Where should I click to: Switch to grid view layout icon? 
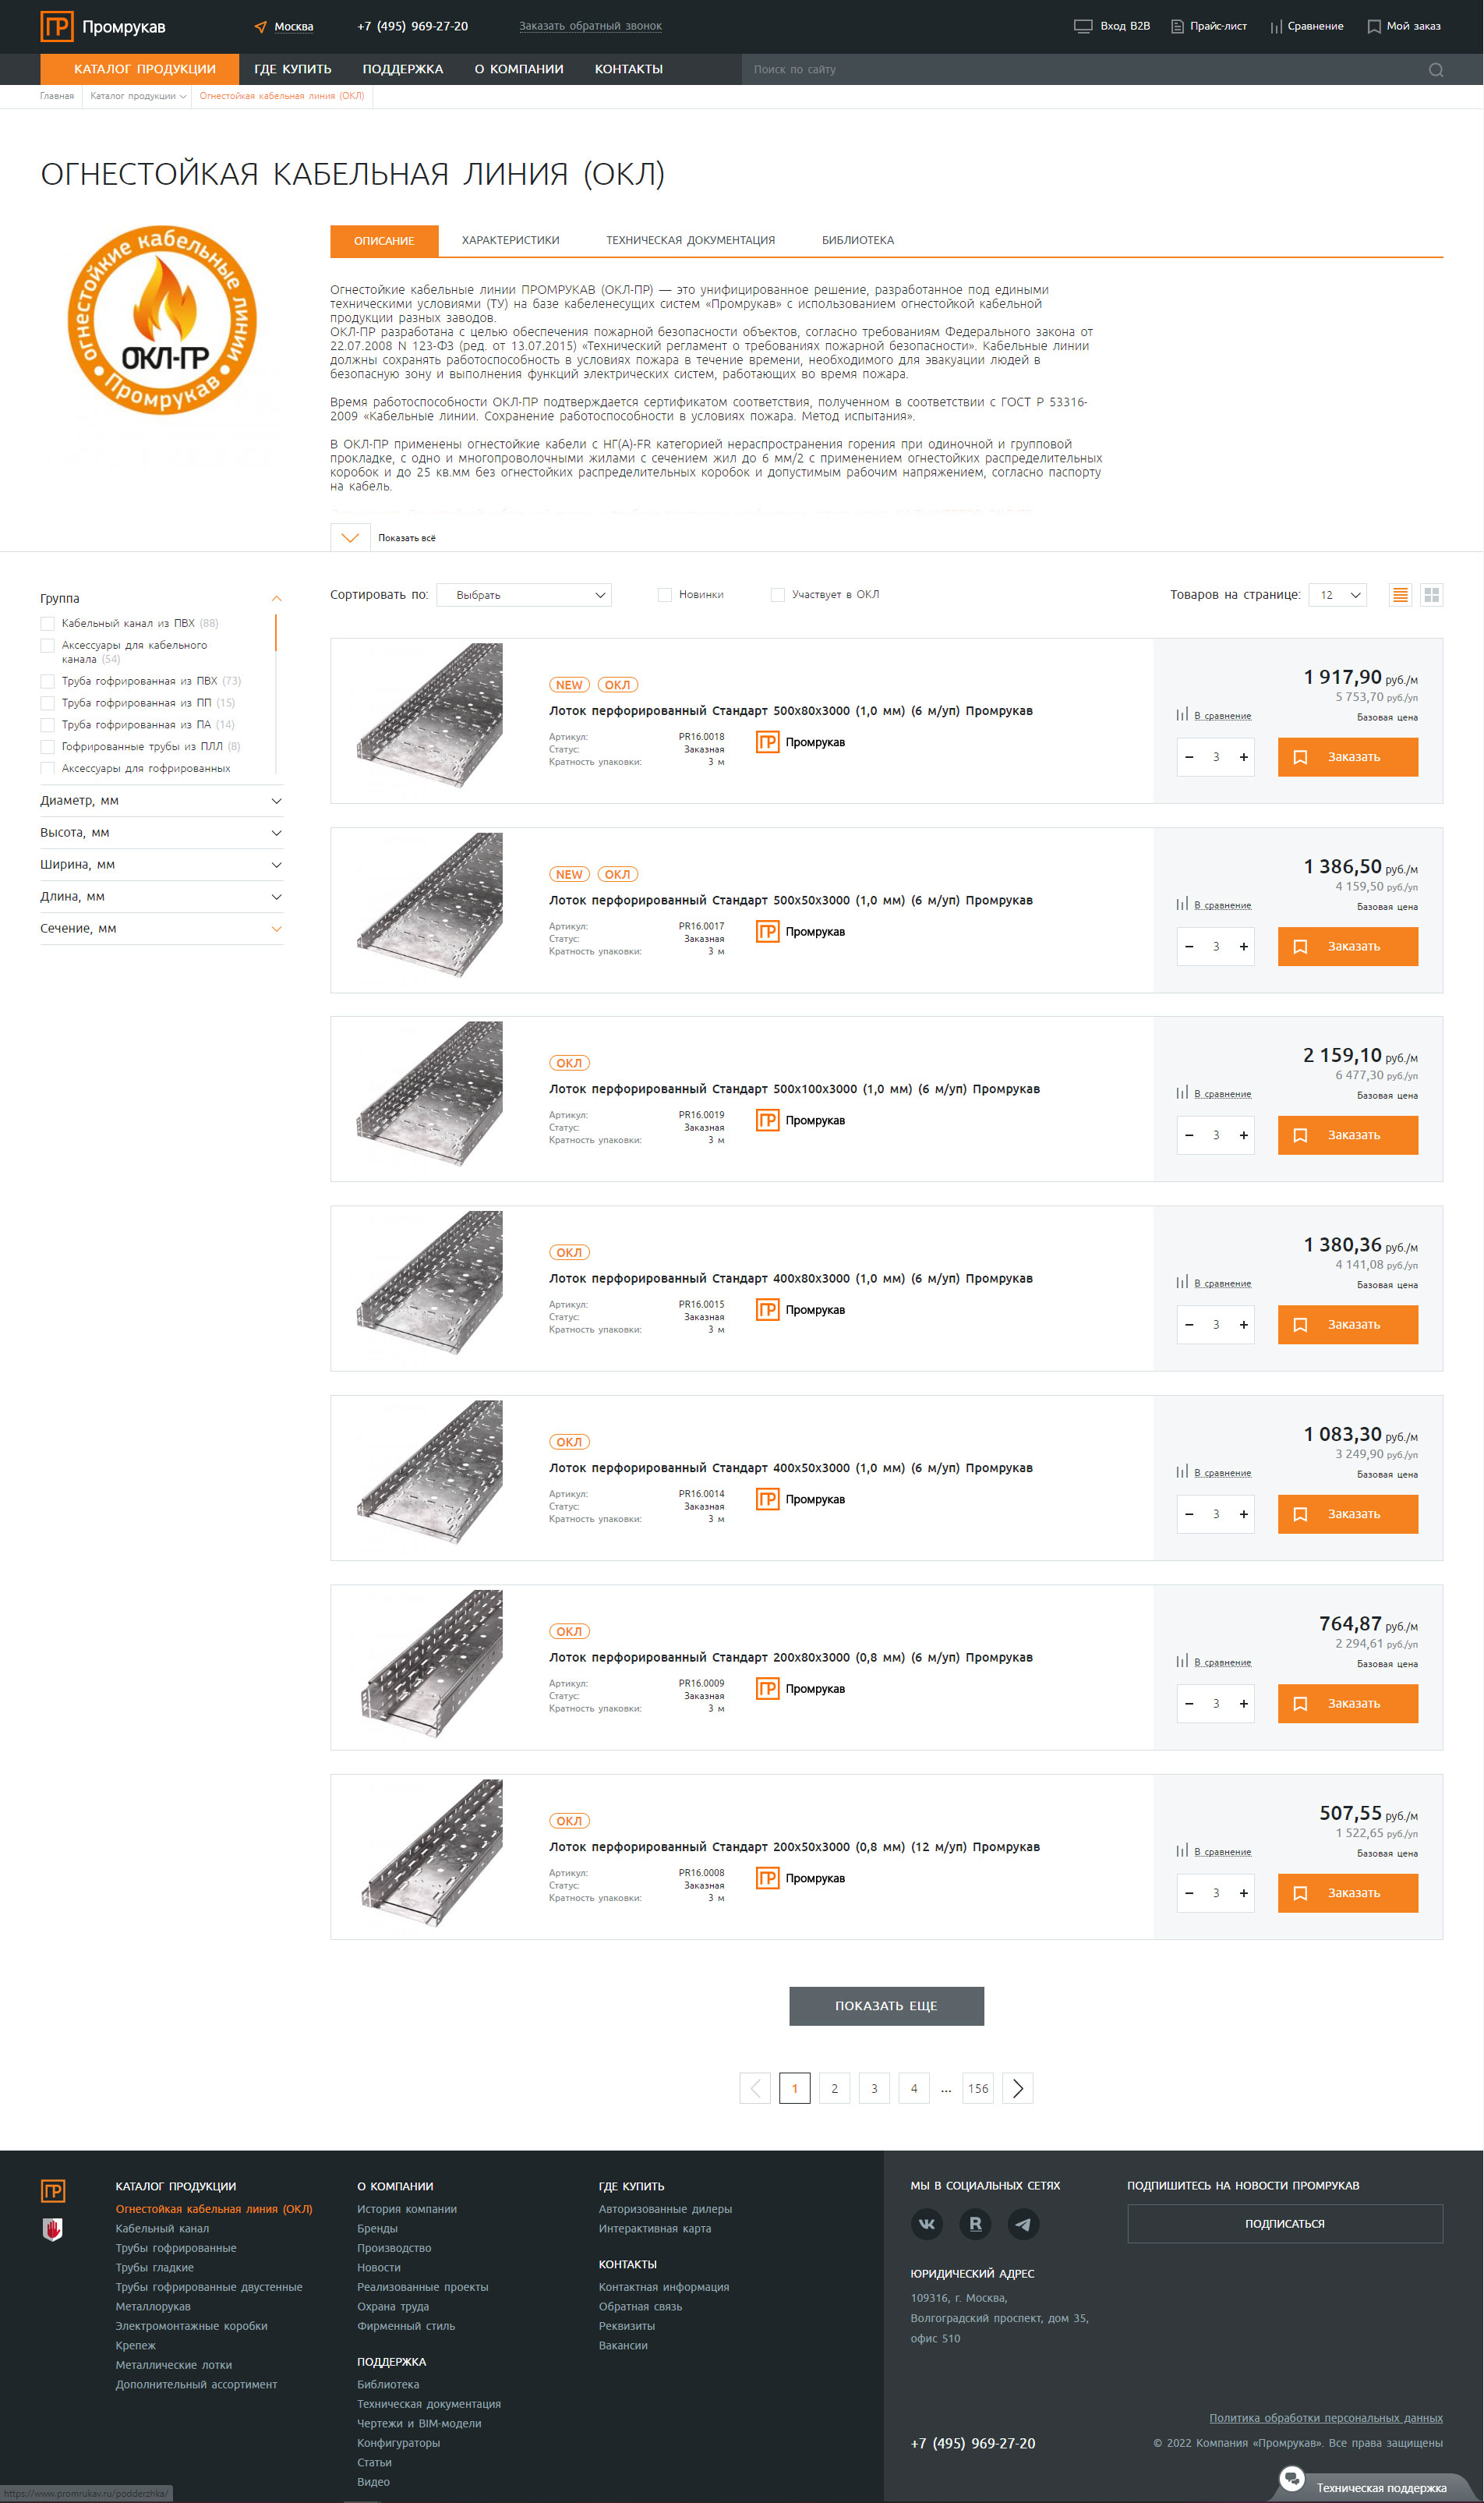click(1431, 595)
